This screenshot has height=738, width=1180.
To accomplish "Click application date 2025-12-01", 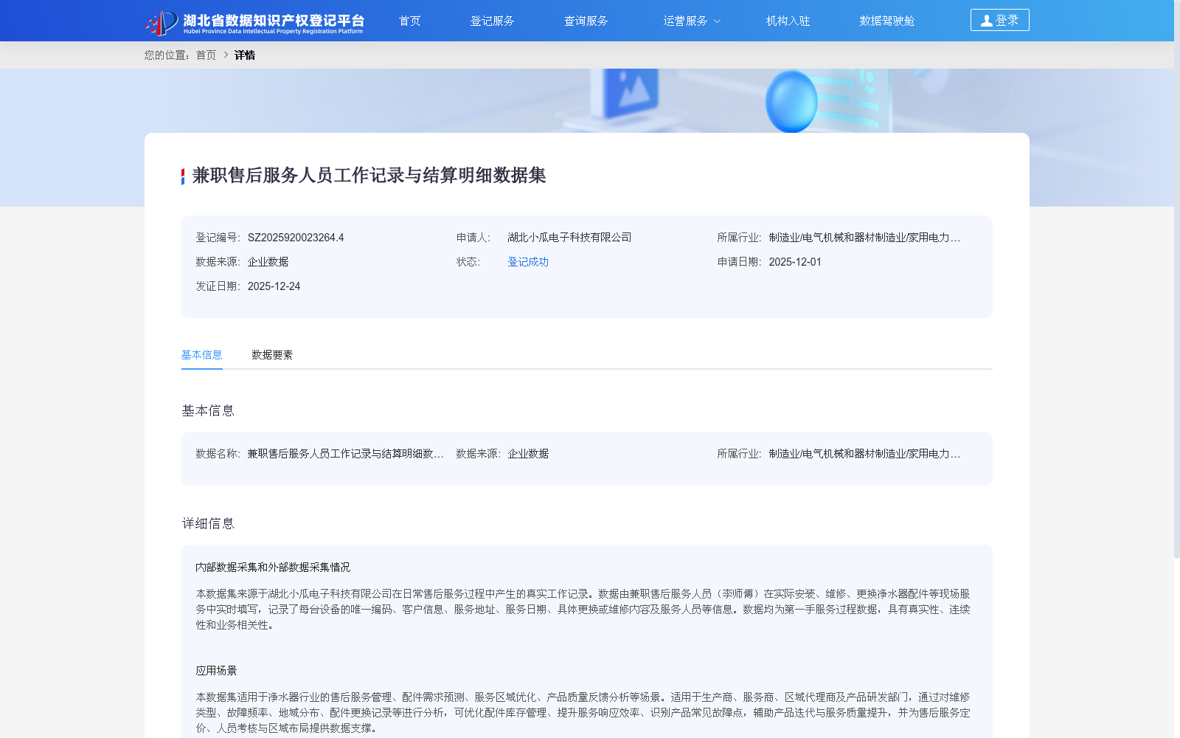I will point(795,262).
